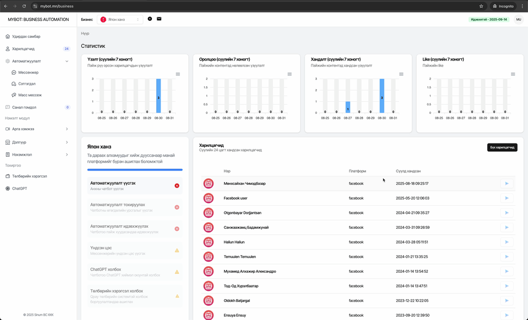
Task: Open bookmark star in browser address bar
Action: coord(481,6)
